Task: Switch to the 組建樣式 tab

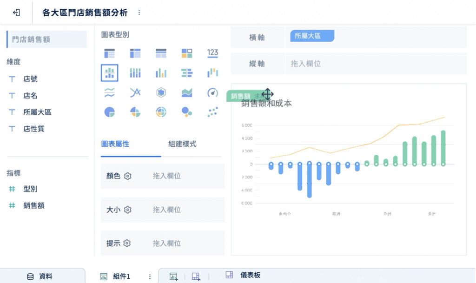Action: tap(182, 144)
